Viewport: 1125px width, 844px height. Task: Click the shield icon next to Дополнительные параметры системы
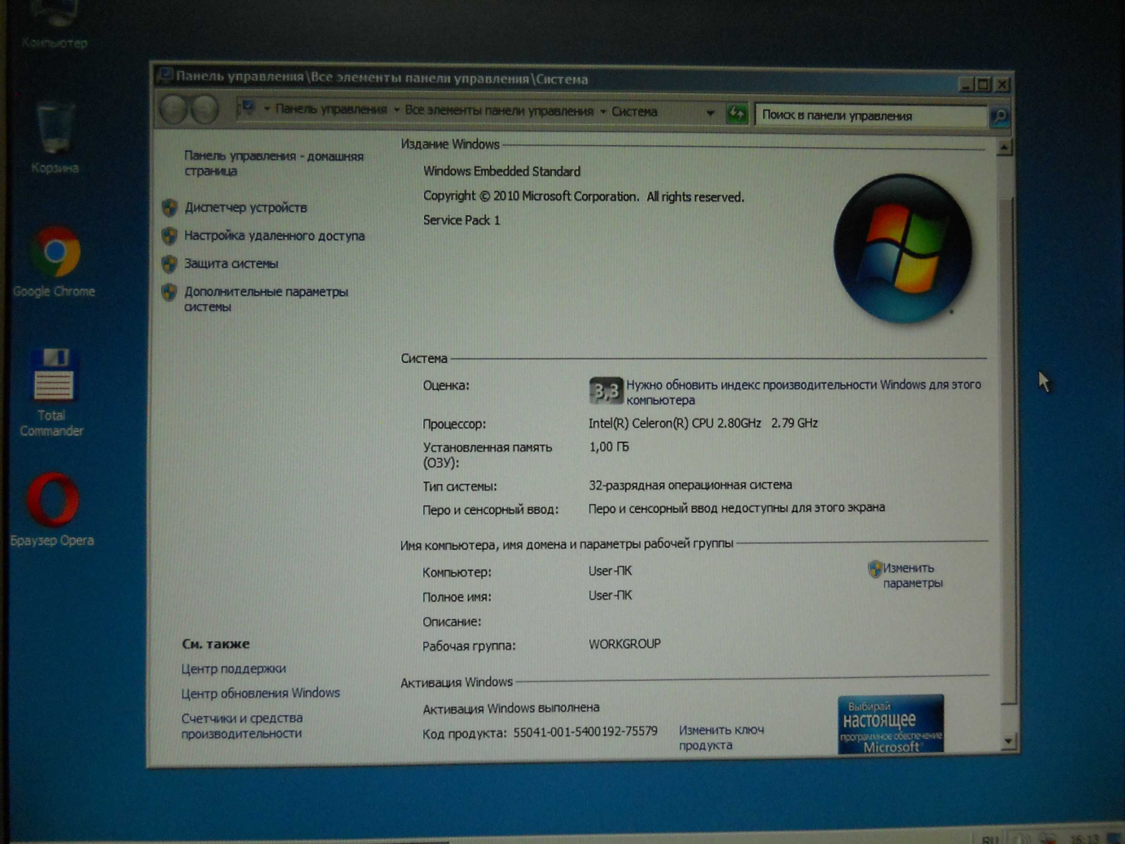pos(169,292)
